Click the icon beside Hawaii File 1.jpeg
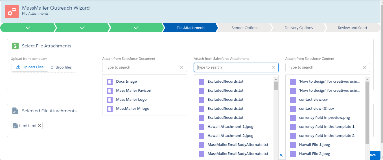The height and width of the screenshot is (160, 383). pos(293,145)
